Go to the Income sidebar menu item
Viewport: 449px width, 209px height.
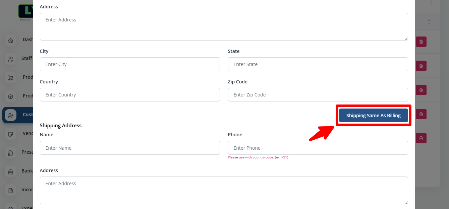26,190
